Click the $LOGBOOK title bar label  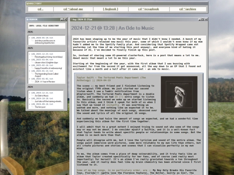(32, 19)
